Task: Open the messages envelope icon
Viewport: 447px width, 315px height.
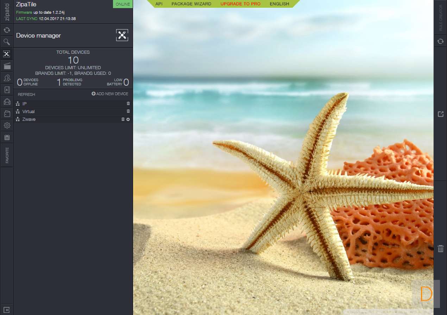Action: click(x=7, y=102)
